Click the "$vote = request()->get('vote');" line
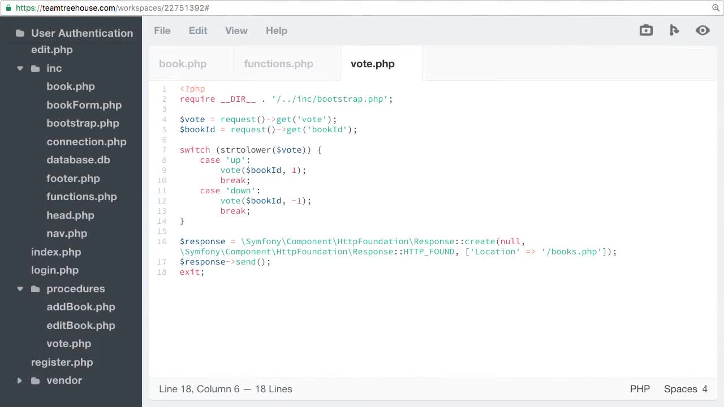The image size is (724, 407). click(x=258, y=119)
